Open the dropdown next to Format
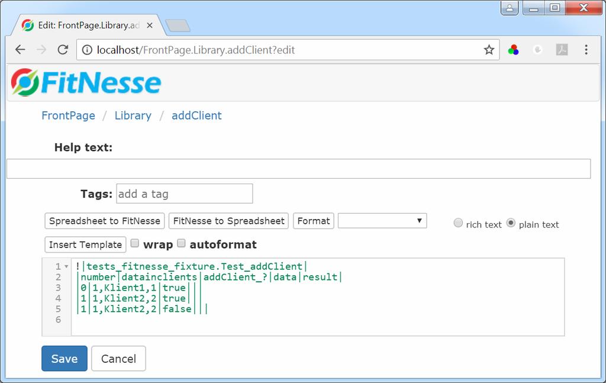Viewport: 606px width, 383px height. 382,221
